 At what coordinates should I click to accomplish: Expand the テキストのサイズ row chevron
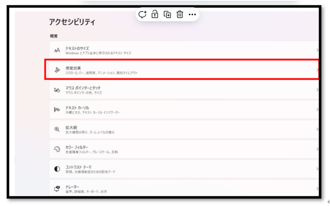tap(317, 50)
